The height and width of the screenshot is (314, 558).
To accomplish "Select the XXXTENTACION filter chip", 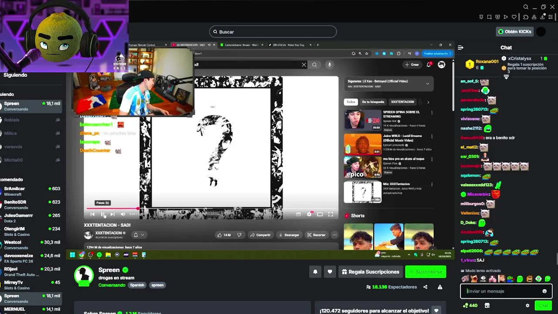I will (x=402, y=102).
